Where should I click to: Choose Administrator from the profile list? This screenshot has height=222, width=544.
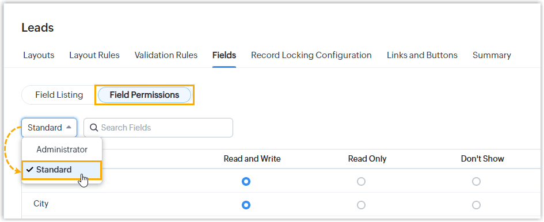click(x=62, y=150)
